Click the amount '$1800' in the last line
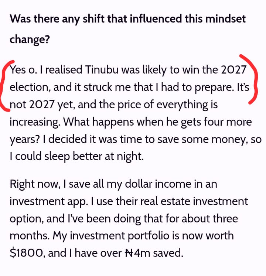 (x=26, y=253)
